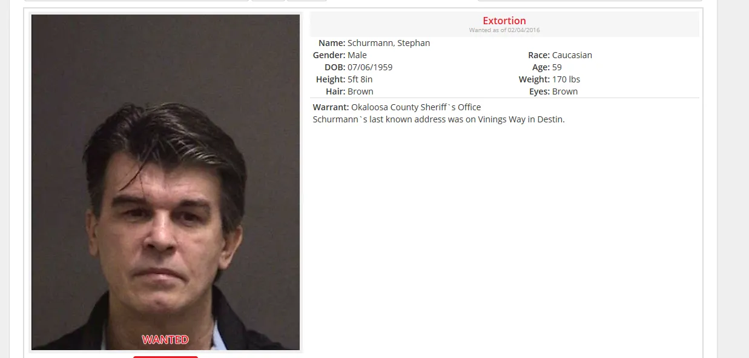Click the Gender value Male
The height and width of the screenshot is (358, 749).
tap(357, 55)
